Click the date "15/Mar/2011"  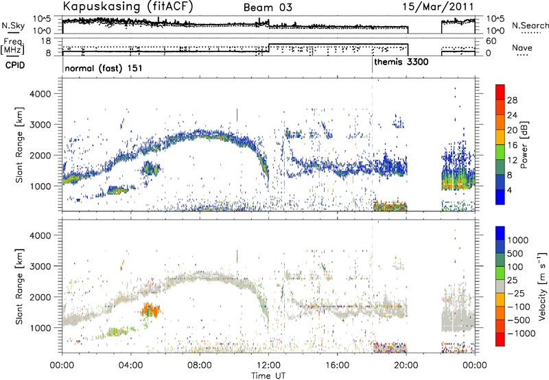click(438, 7)
